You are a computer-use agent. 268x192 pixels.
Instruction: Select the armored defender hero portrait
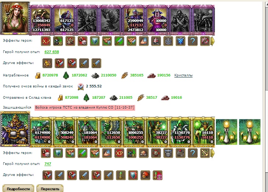pos(15,129)
